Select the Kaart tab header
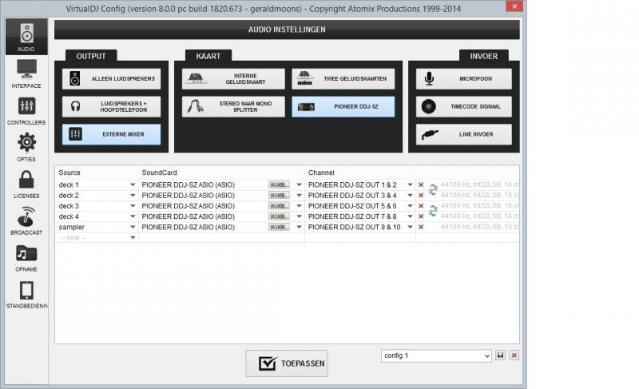639x389 pixels. (208, 56)
